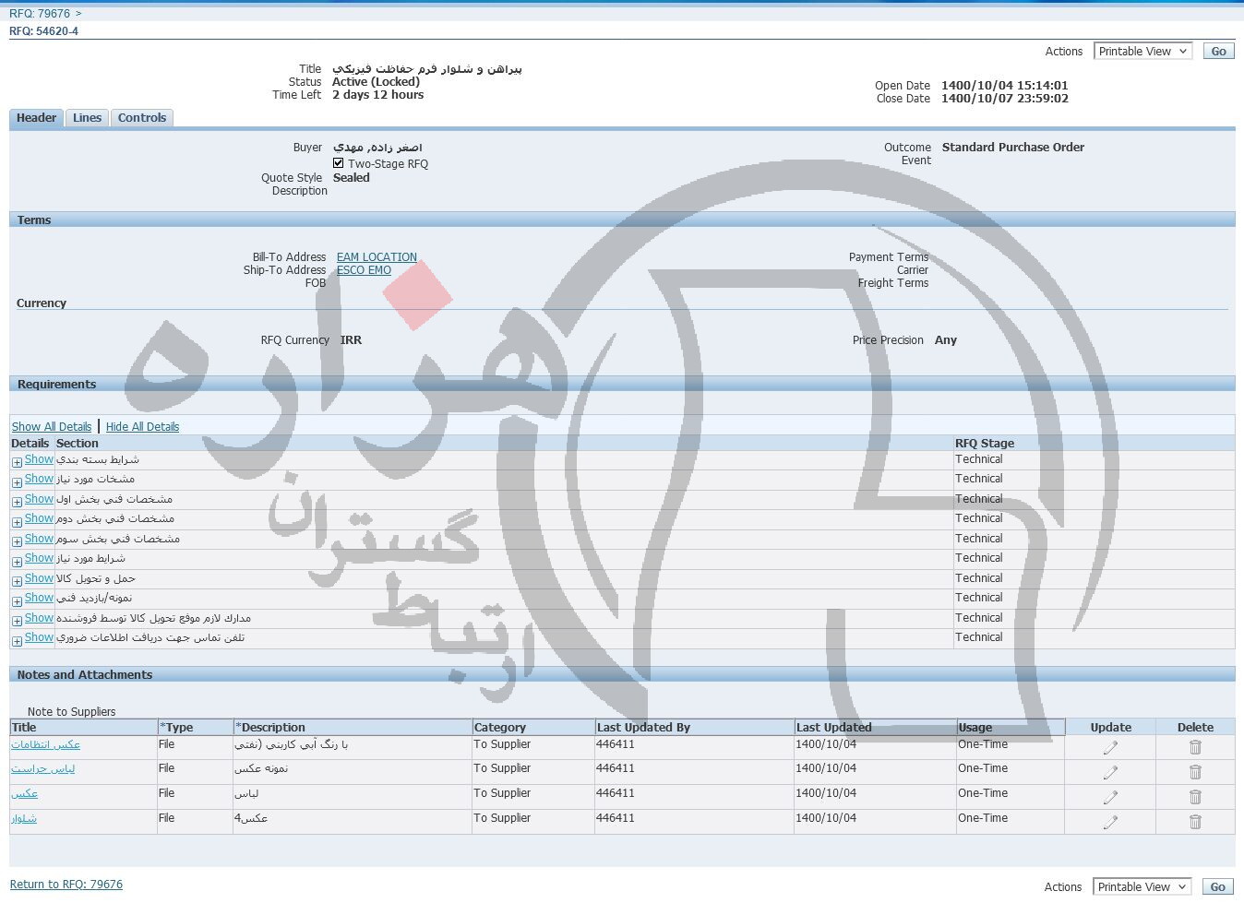Click Hide All Details link
The image size is (1244, 903).
[x=142, y=427]
